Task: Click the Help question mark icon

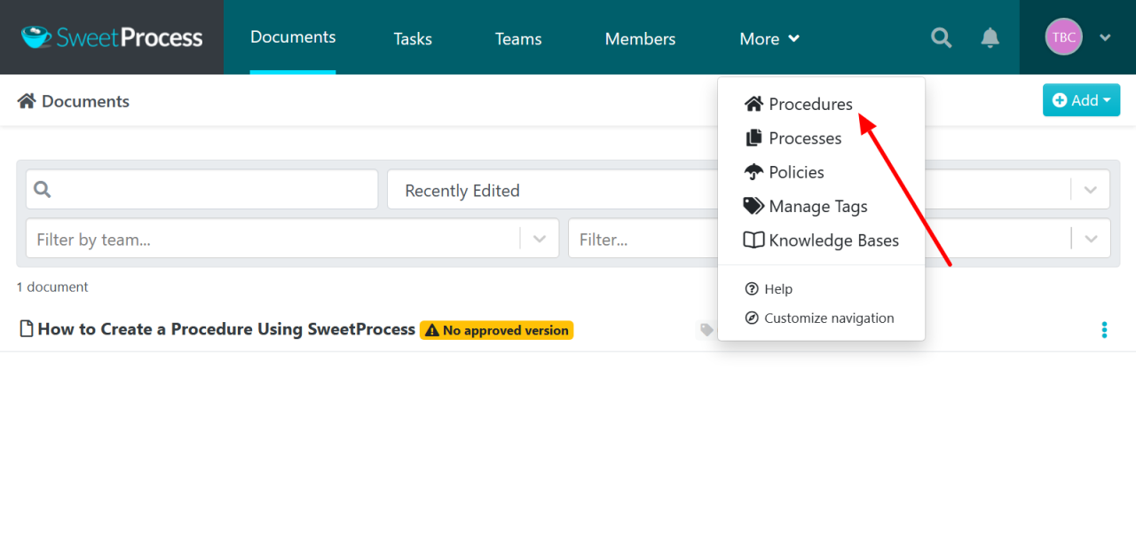Action: [x=752, y=289]
